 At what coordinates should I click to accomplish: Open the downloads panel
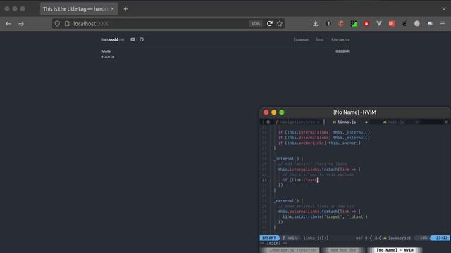[316, 24]
